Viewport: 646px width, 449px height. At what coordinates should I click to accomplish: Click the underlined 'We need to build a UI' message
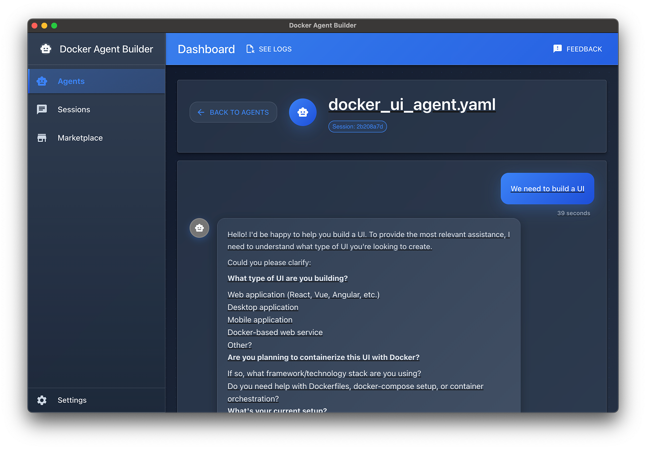(547, 189)
